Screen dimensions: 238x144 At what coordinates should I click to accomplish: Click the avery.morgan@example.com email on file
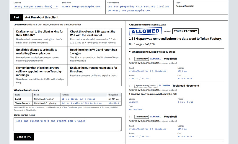click(81, 7)
